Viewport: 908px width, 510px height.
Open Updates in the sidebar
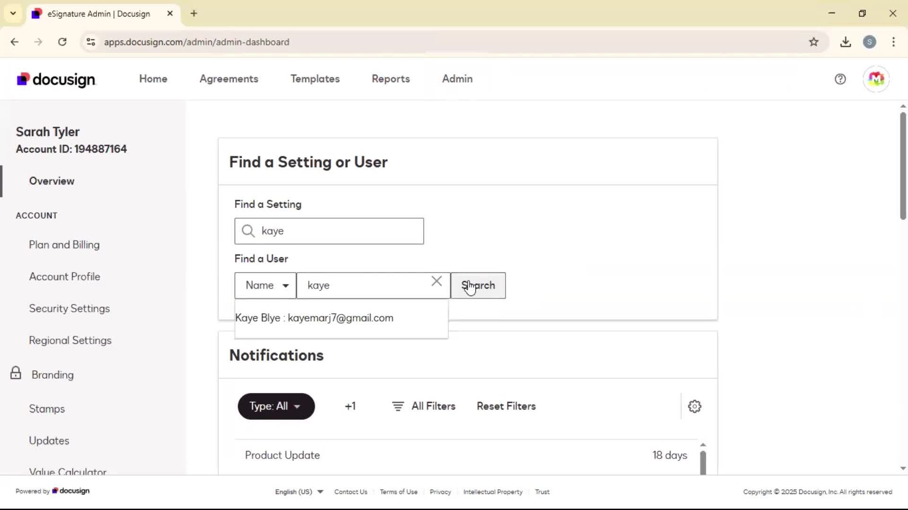pyautogui.click(x=49, y=441)
